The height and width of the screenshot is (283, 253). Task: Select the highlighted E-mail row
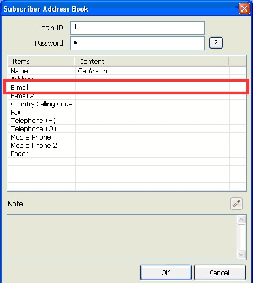[127, 87]
